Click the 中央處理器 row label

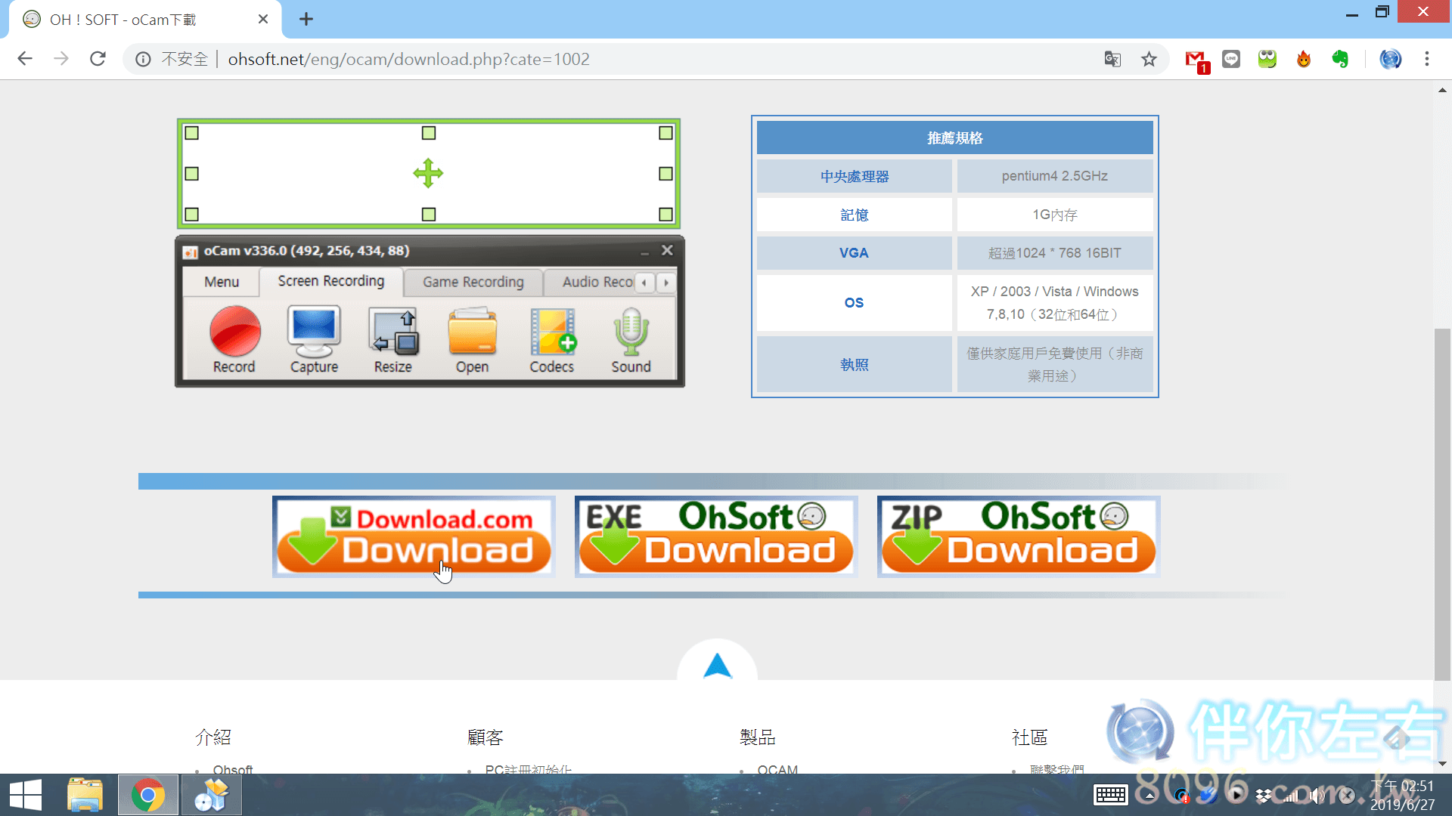click(855, 176)
